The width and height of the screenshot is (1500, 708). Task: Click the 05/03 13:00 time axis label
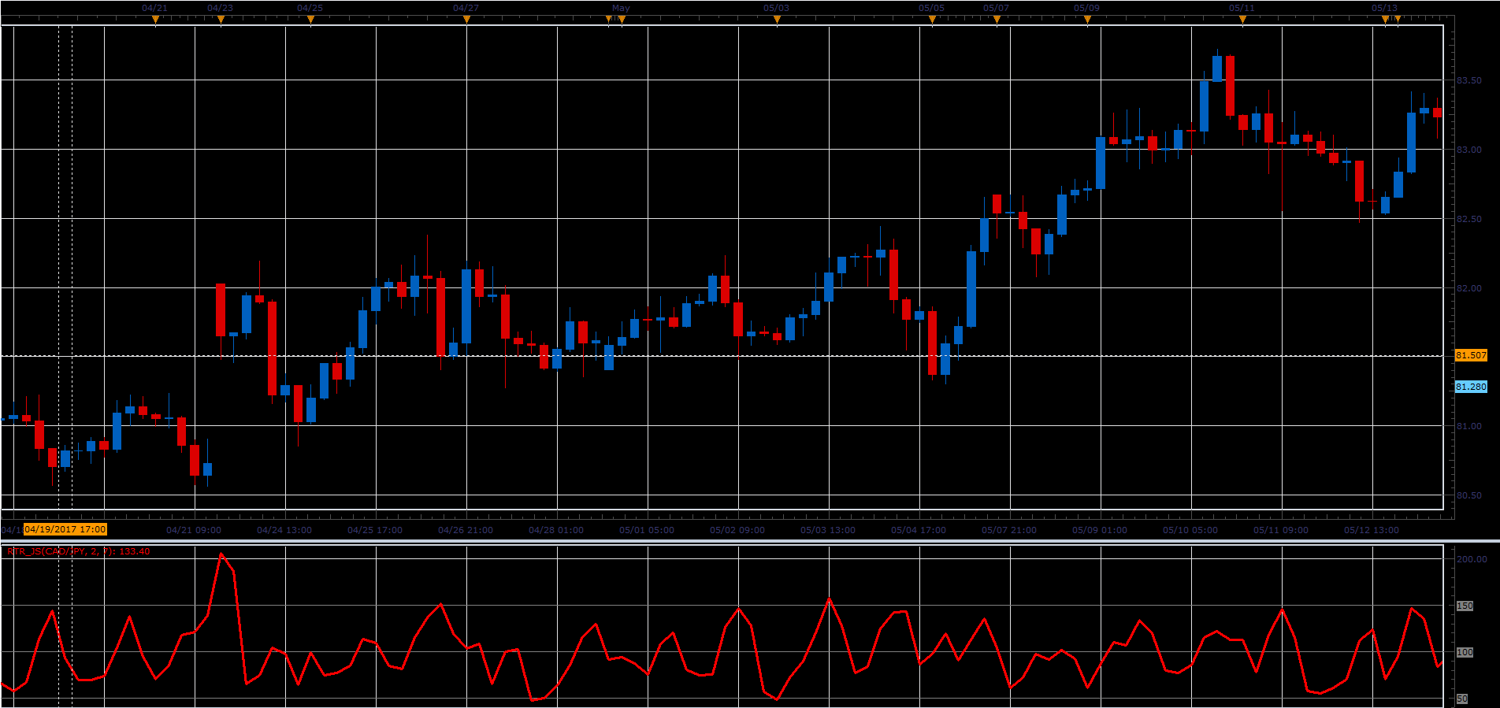(x=828, y=530)
